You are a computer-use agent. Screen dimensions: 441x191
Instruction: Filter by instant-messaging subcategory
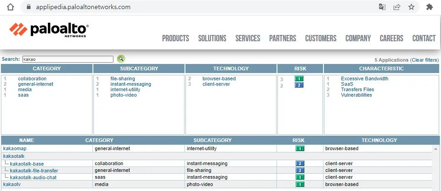pos(131,84)
